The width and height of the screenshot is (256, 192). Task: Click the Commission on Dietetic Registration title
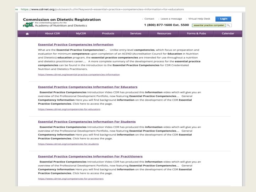click(62, 20)
